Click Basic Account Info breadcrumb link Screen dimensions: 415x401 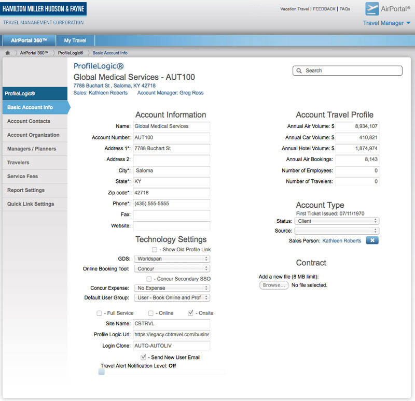point(110,53)
